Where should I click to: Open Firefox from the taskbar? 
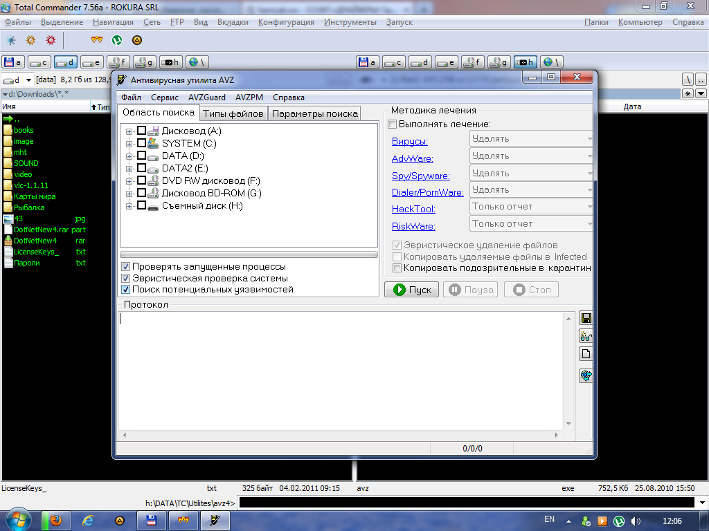click(56, 521)
